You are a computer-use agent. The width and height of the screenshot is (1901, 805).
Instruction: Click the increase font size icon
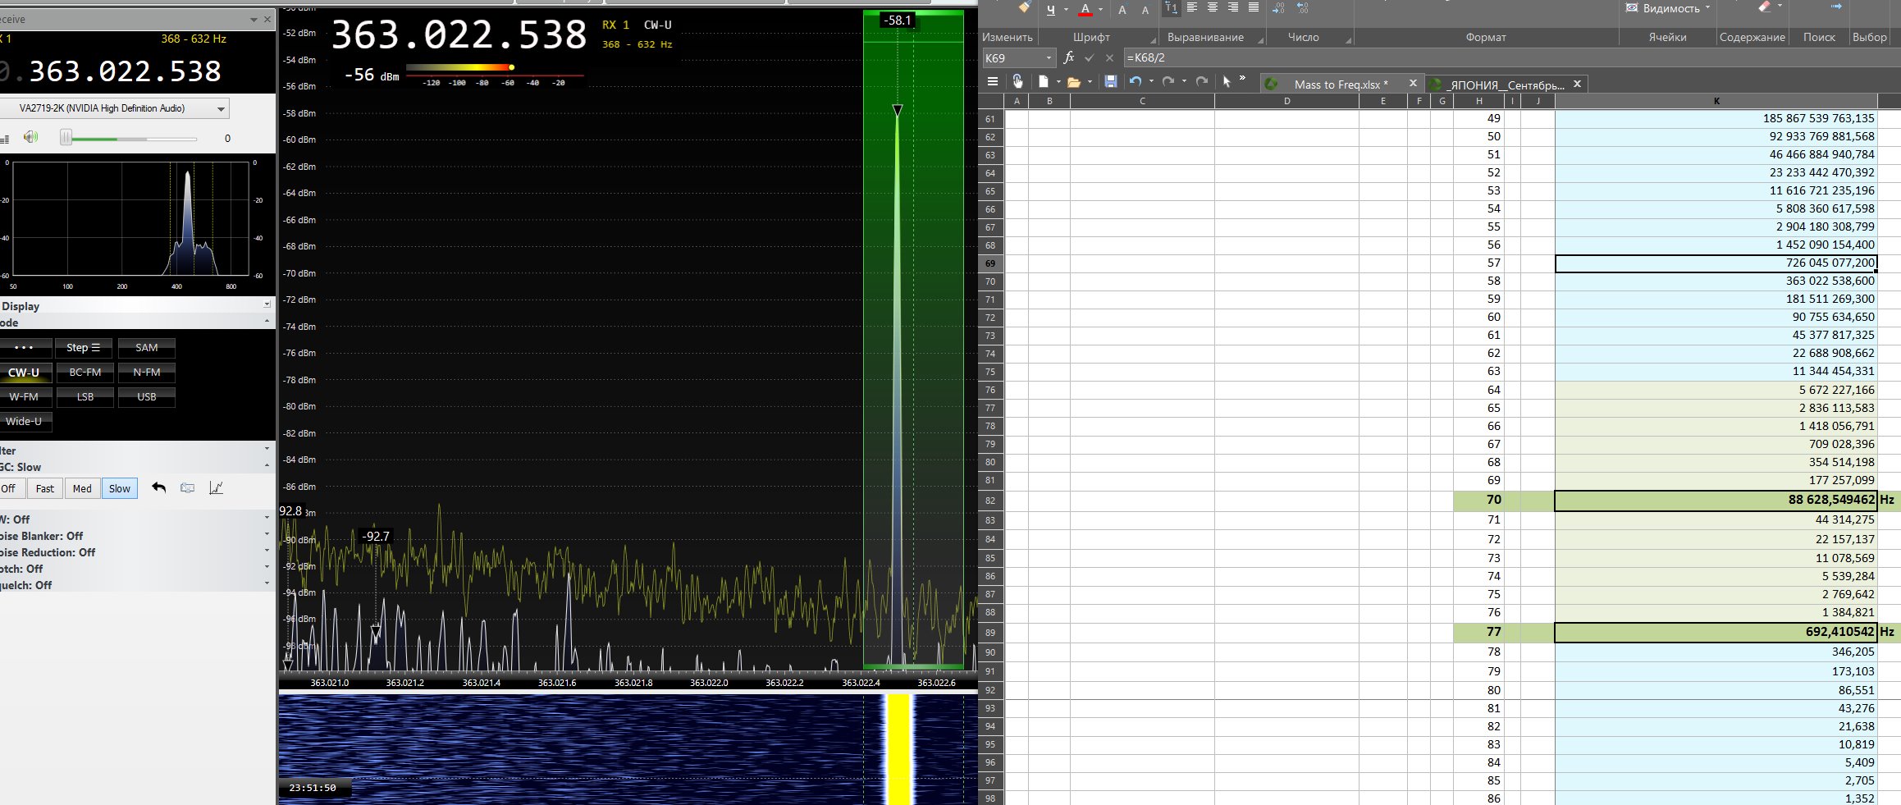[x=1122, y=10]
